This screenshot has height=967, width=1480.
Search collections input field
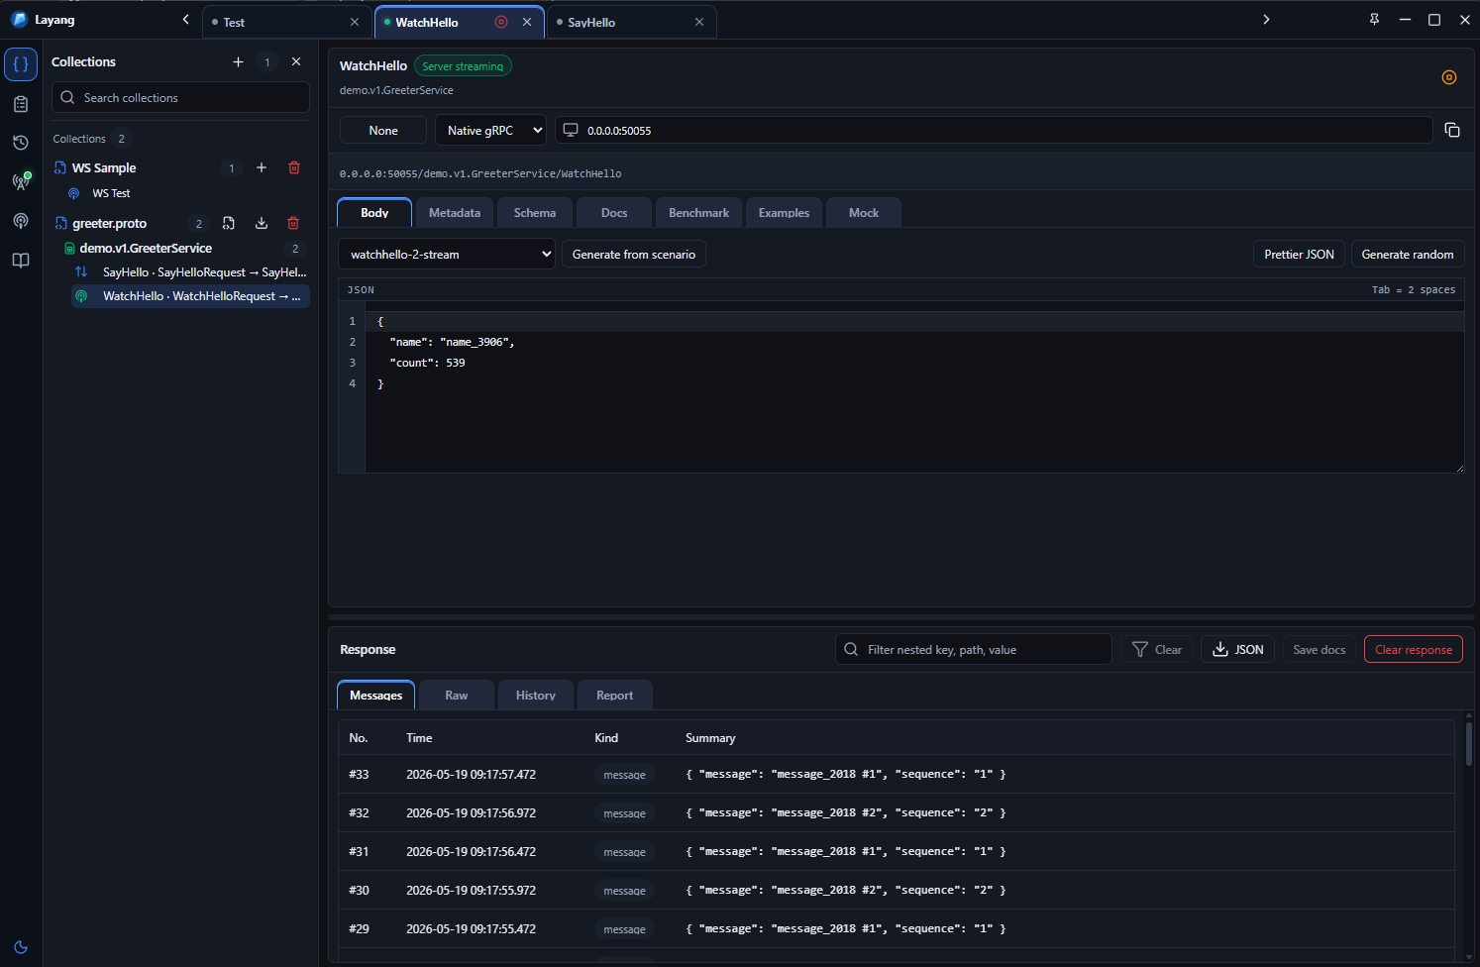pyautogui.click(x=180, y=97)
